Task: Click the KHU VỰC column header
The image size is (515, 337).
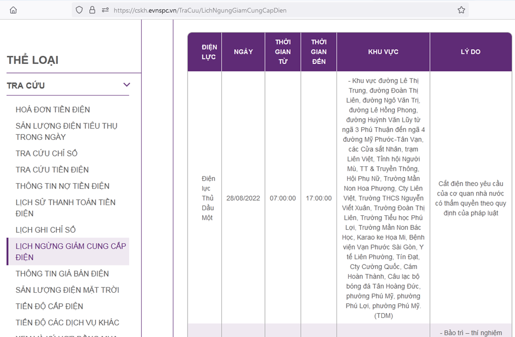Action: (383, 52)
